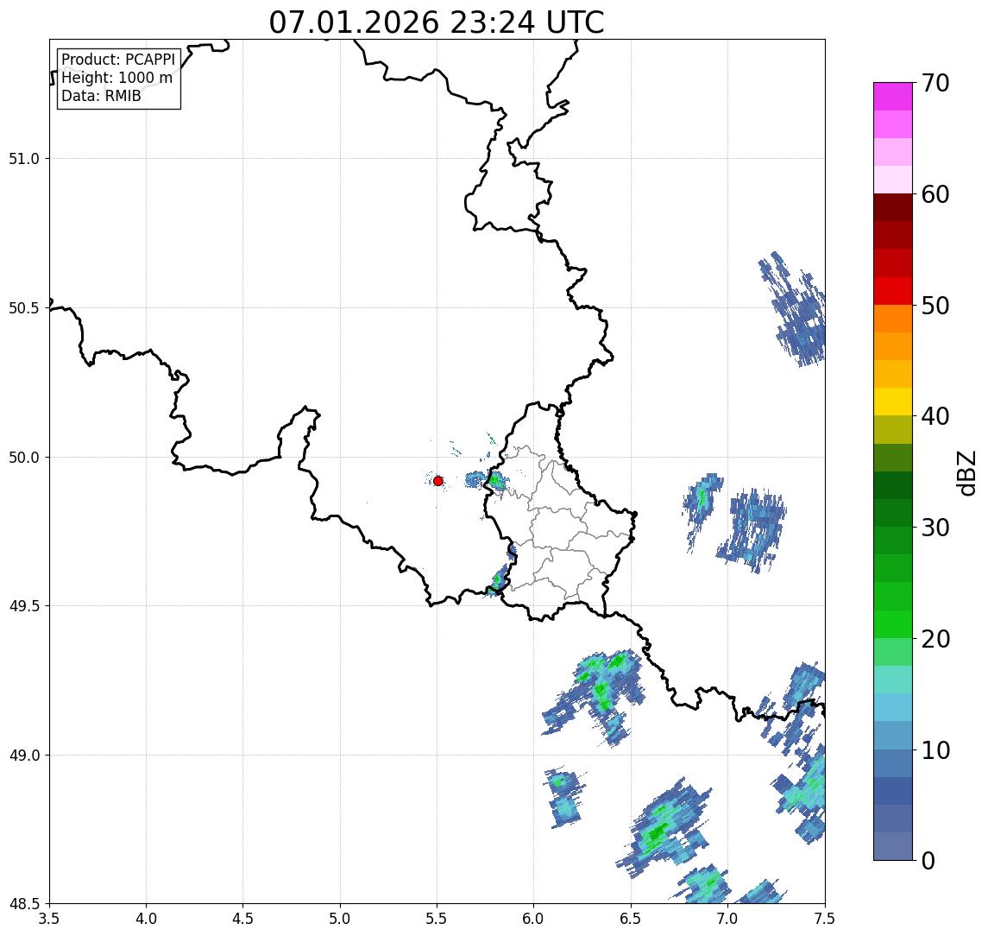Click the bright red colorbar swatch just above 50
The image size is (988, 936).
click(x=893, y=291)
